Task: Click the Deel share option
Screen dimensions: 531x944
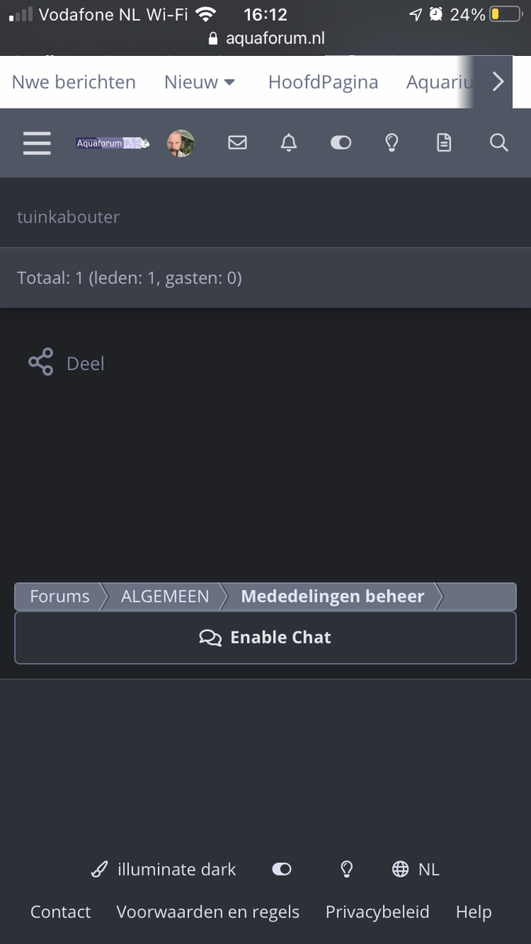Action: point(68,363)
